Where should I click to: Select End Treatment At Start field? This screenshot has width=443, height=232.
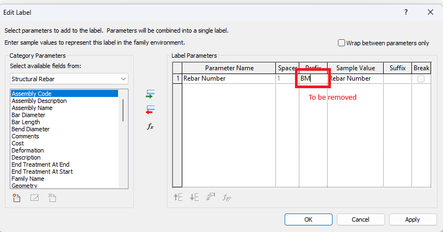tap(64, 172)
